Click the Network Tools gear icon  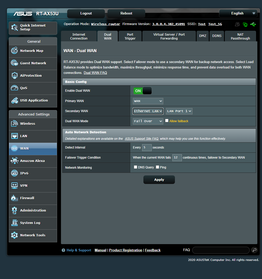click(x=15, y=236)
